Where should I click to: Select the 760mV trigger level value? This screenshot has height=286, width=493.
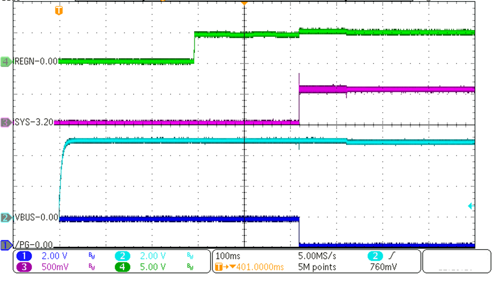(x=384, y=267)
